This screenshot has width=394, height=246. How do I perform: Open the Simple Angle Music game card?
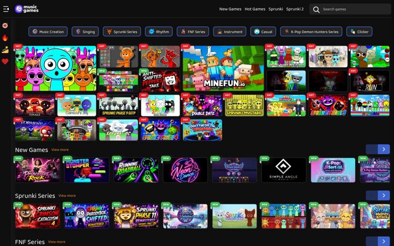[283, 170]
